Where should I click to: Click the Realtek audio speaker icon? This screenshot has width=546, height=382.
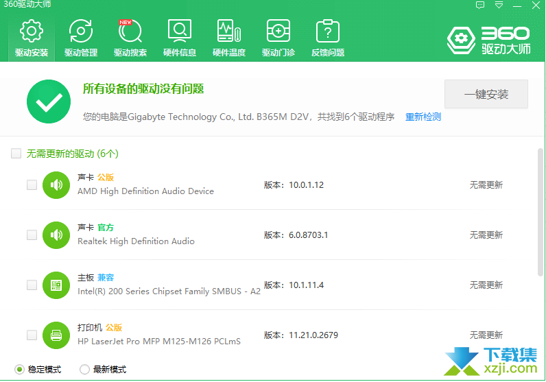tap(56, 235)
